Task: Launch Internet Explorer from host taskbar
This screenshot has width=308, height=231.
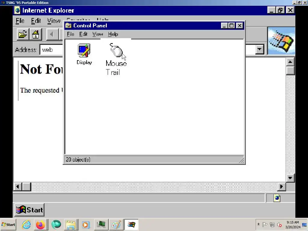Action: pos(26,224)
